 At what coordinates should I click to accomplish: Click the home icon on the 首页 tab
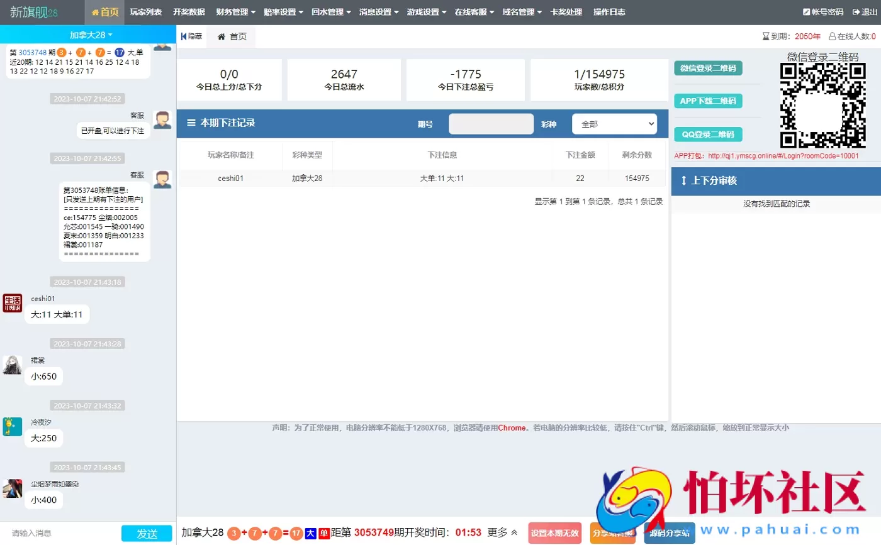coord(222,36)
